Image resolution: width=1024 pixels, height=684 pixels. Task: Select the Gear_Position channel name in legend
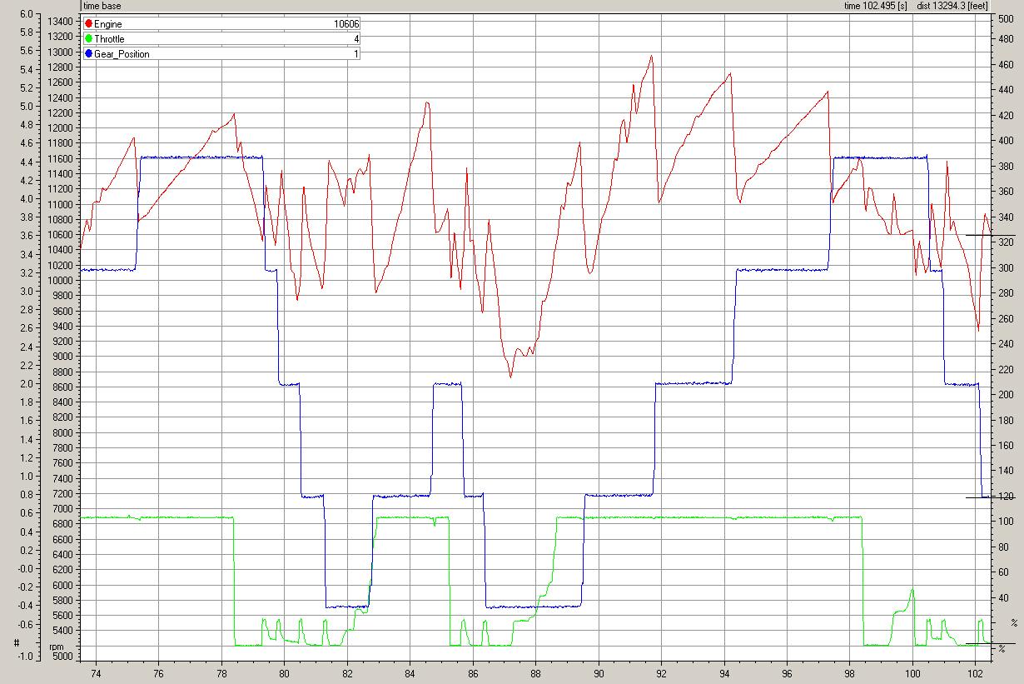pos(122,54)
